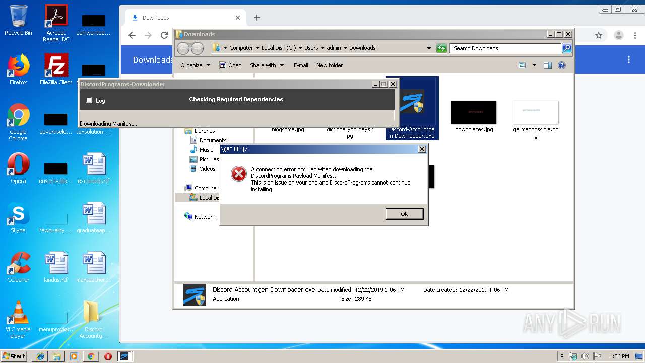Expand the views options dropdown arrow
Image resolution: width=645 pixels, height=363 pixels.
[x=534, y=65]
